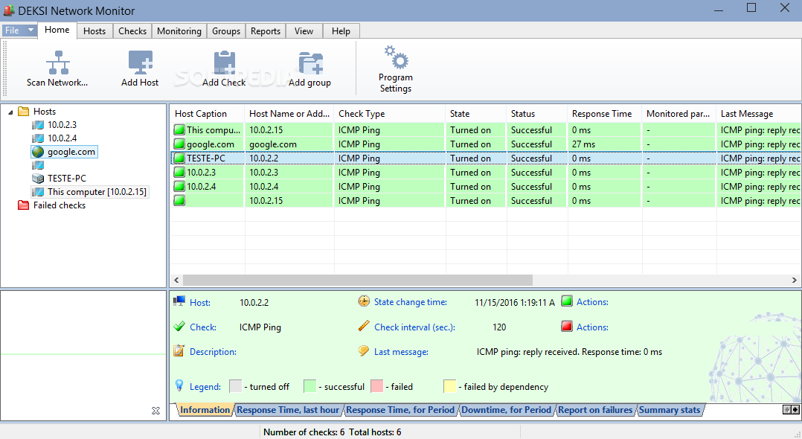This screenshot has width=802, height=439.
Task: Click the failed by dependency yellow swatch
Action: coord(449,386)
